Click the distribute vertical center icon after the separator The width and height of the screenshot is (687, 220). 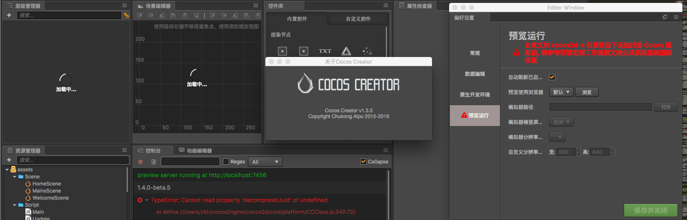[224, 15]
